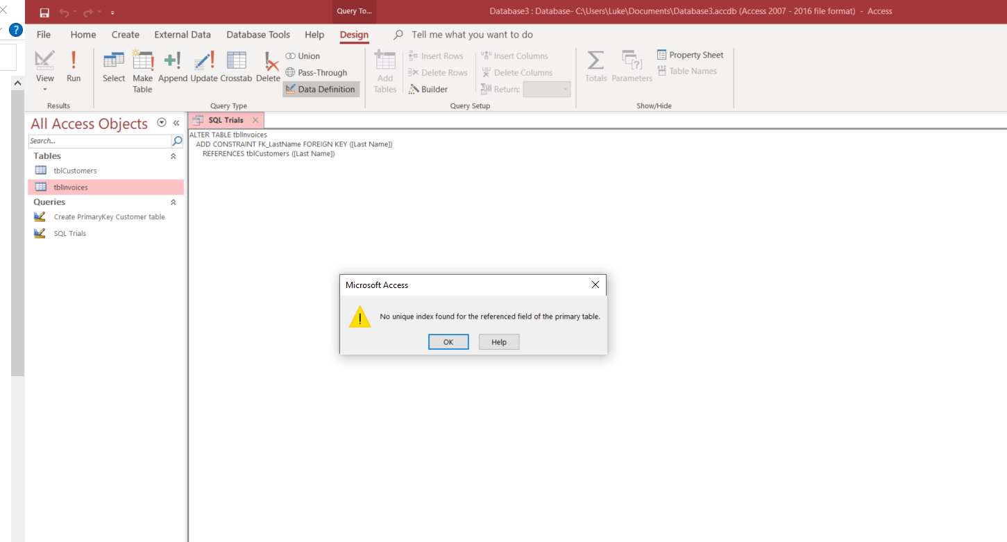The image size is (1007, 542).
Task: Click the blue help question mark icon
Action: coord(15,31)
